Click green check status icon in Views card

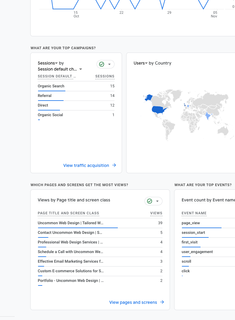click(150, 201)
